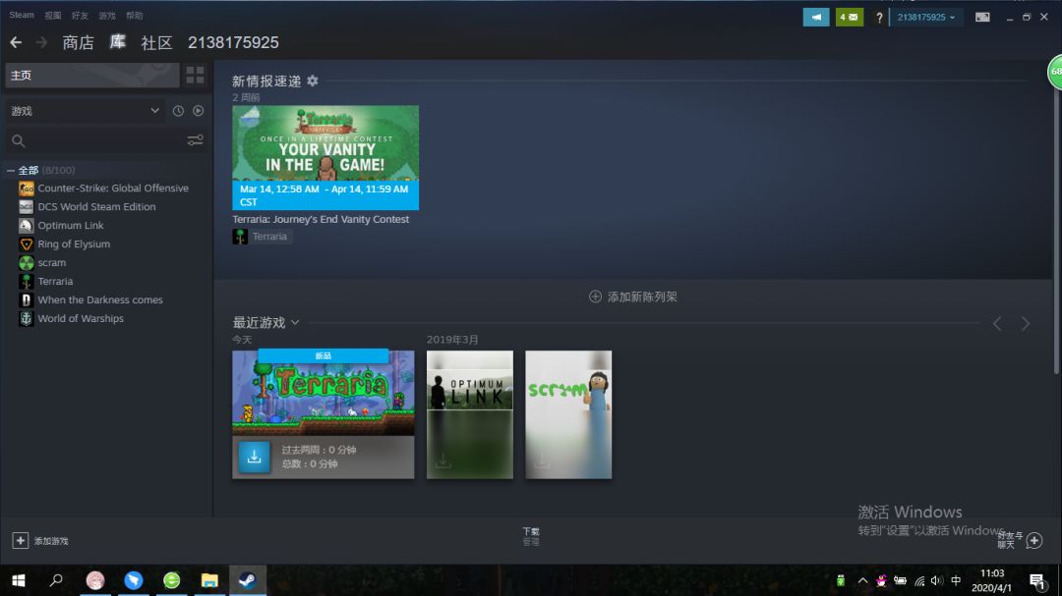Open Windows Start menu
This screenshot has width=1062, height=596.
click(19, 580)
